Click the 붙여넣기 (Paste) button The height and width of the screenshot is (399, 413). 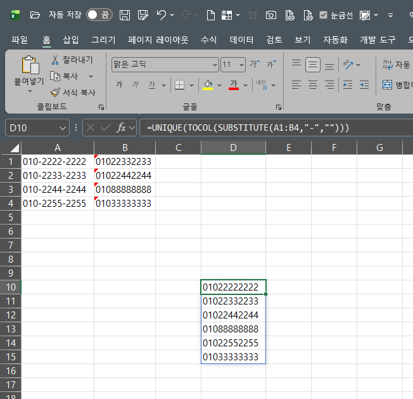point(29,65)
